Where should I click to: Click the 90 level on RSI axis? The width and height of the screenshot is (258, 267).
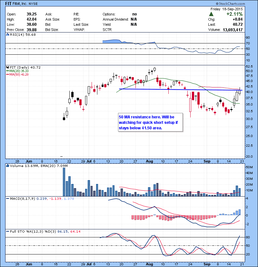(x=248, y=37)
